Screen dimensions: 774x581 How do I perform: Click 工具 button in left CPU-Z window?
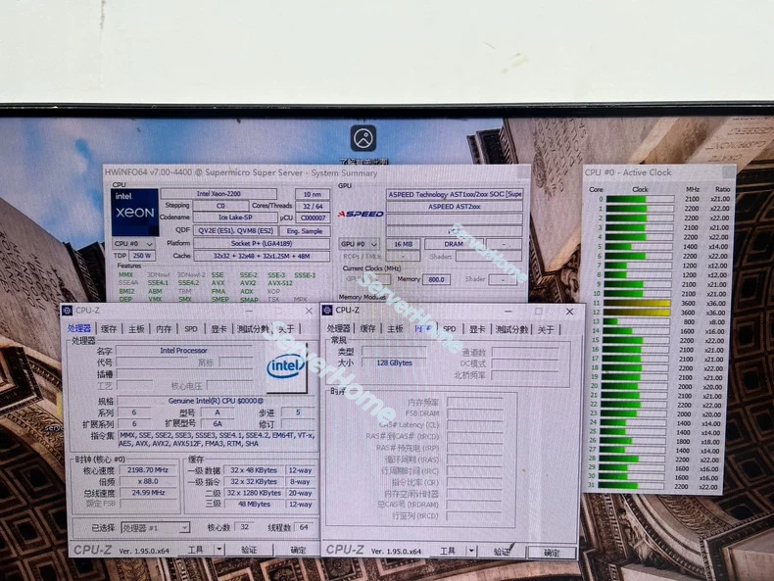(x=196, y=549)
